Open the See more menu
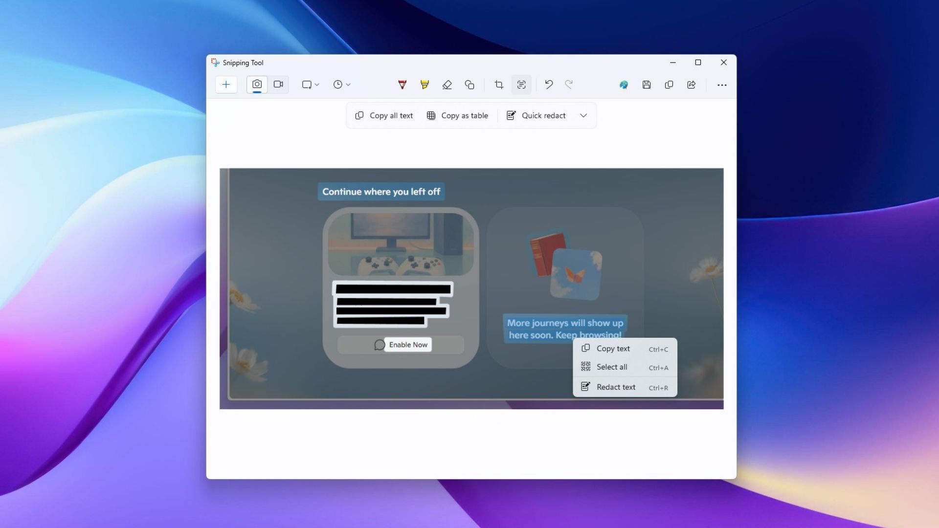This screenshot has height=528, width=939. point(722,84)
